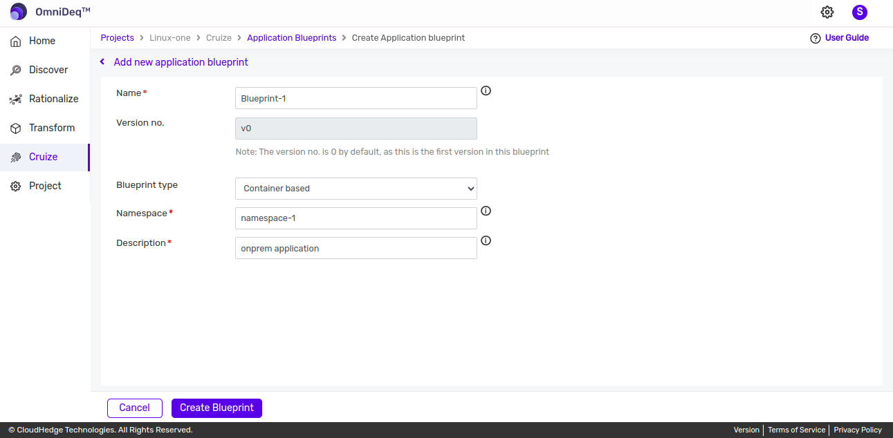
Task: Open the User Guide link
Action: (847, 38)
